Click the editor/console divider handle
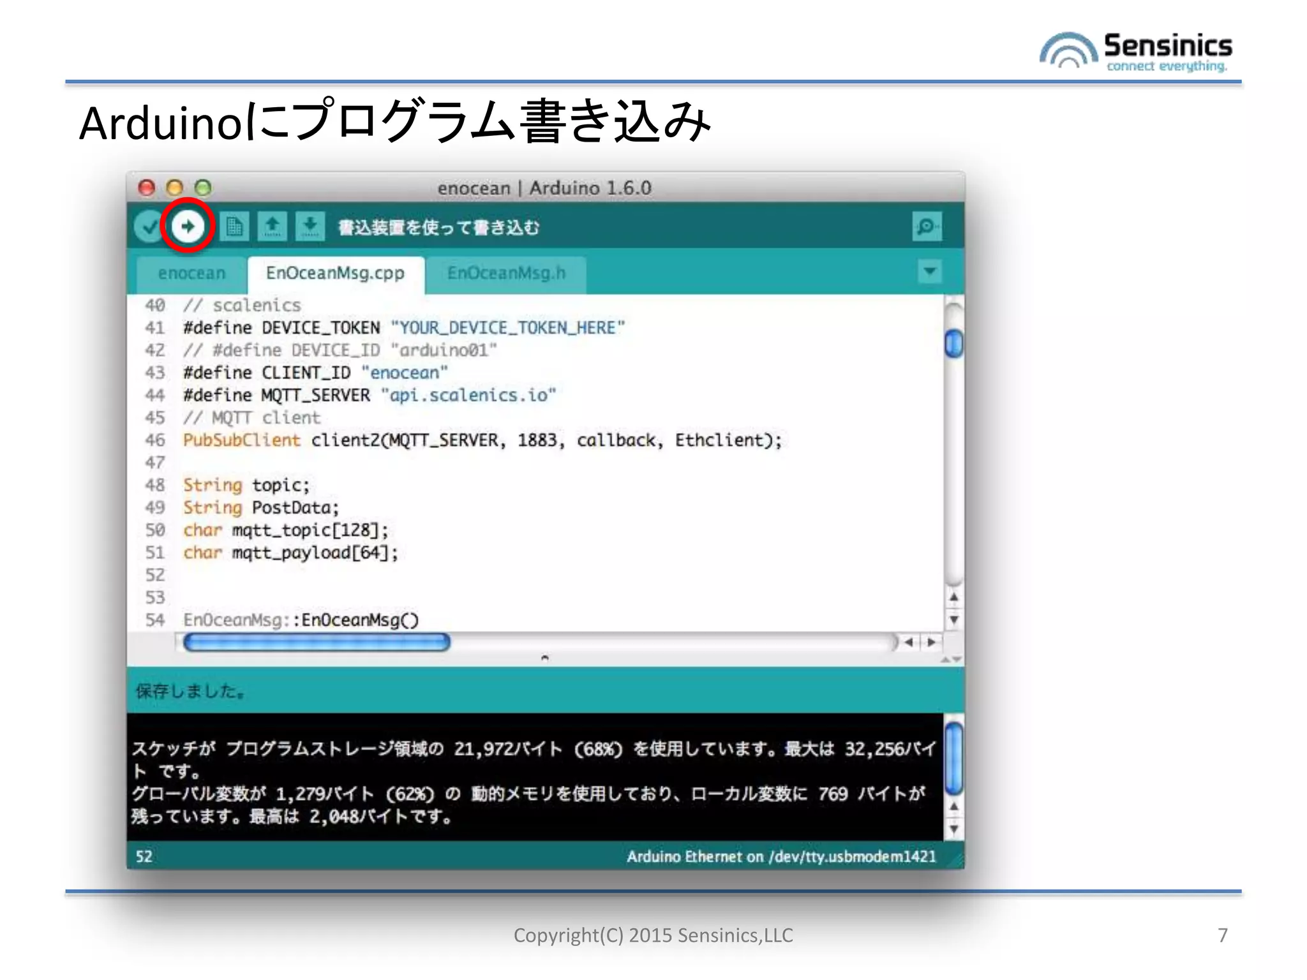The height and width of the screenshot is (980, 1307). [x=544, y=658]
